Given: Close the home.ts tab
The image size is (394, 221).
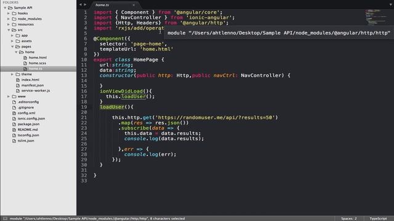Looking at the screenshot, I should click(134, 5).
